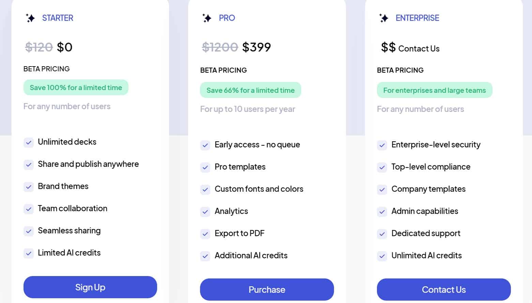The image size is (532, 303).
Task: Click the Save 66% for a limited time badge
Action: click(250, 90)
